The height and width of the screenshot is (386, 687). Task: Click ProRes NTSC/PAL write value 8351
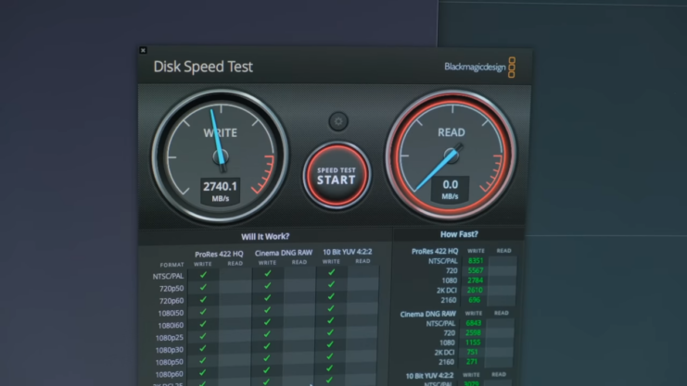(476, 261)
